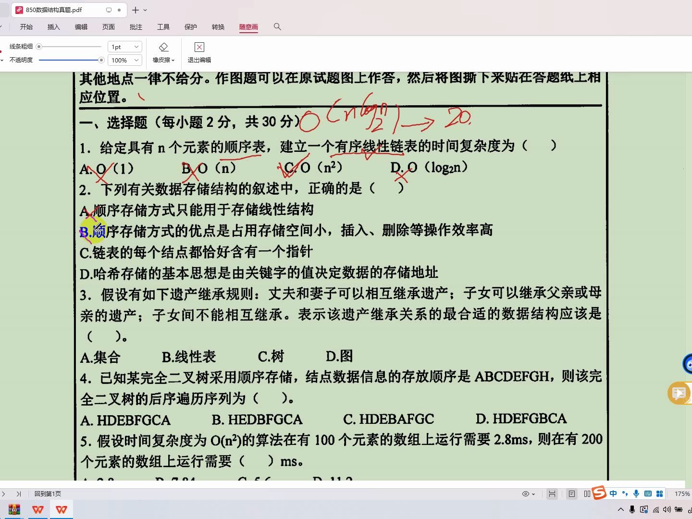Switch to the 插入 ribbon tab
692x519 pixels.
tap(54, 27)
